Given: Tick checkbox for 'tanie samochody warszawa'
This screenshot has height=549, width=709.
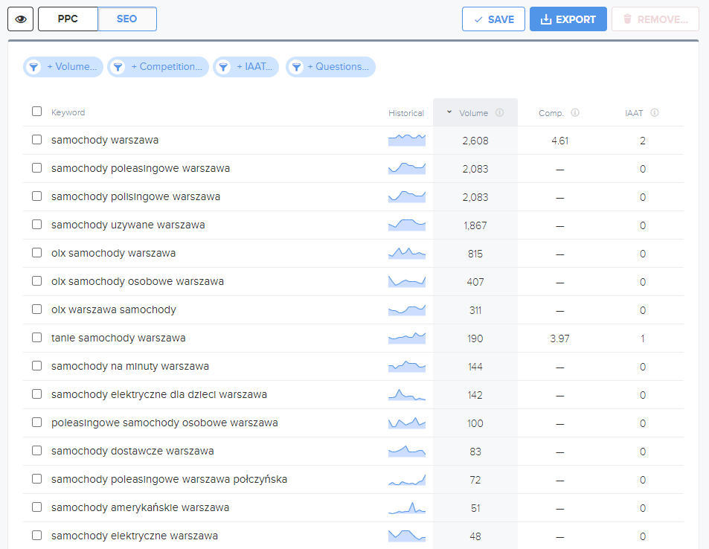Looking at the screenshot, I should 37,337.
